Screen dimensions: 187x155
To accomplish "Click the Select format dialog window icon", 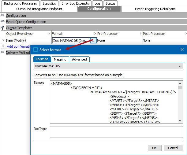I will 36,50.
